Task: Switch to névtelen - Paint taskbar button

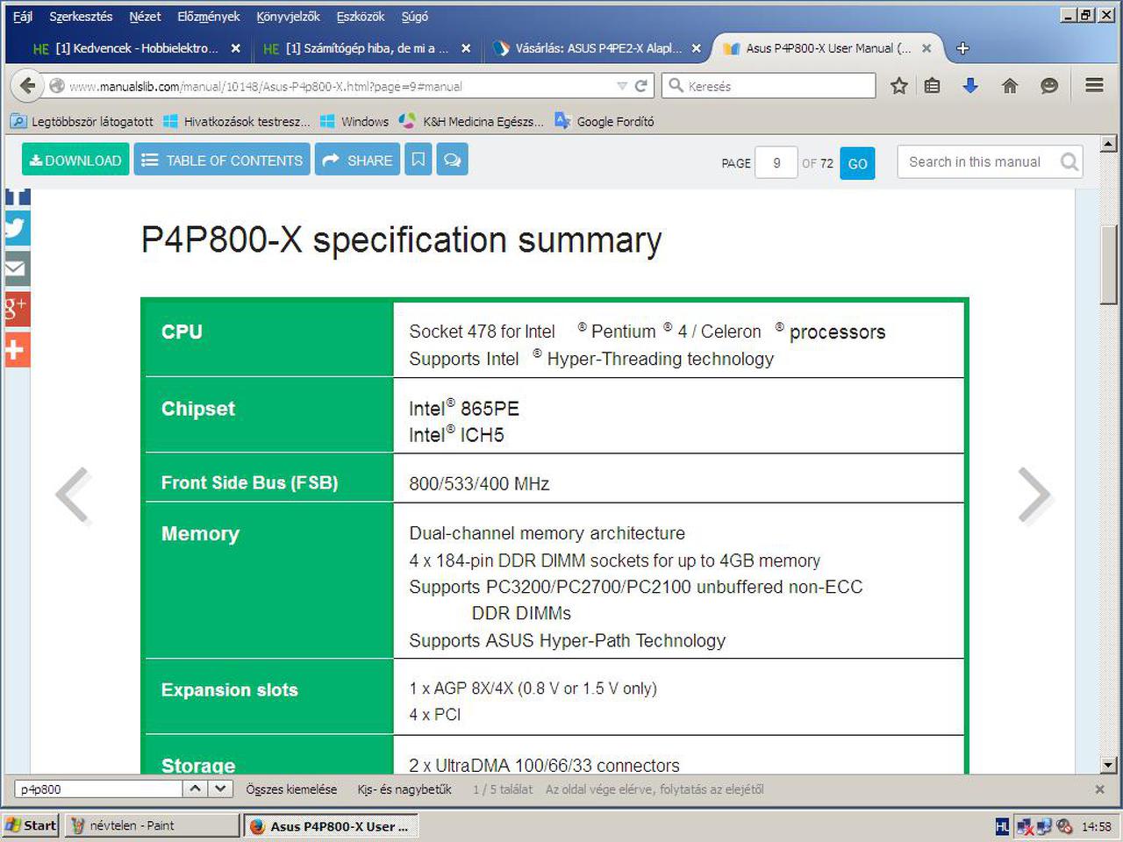Action: [x=152, y=825]
